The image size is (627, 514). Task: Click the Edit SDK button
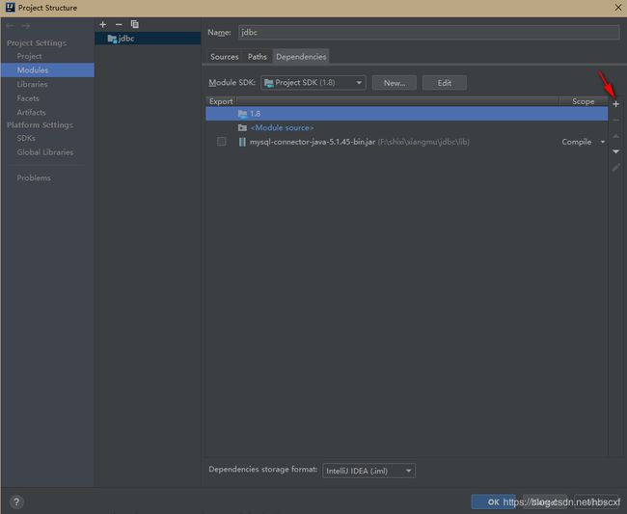(445, 83)
